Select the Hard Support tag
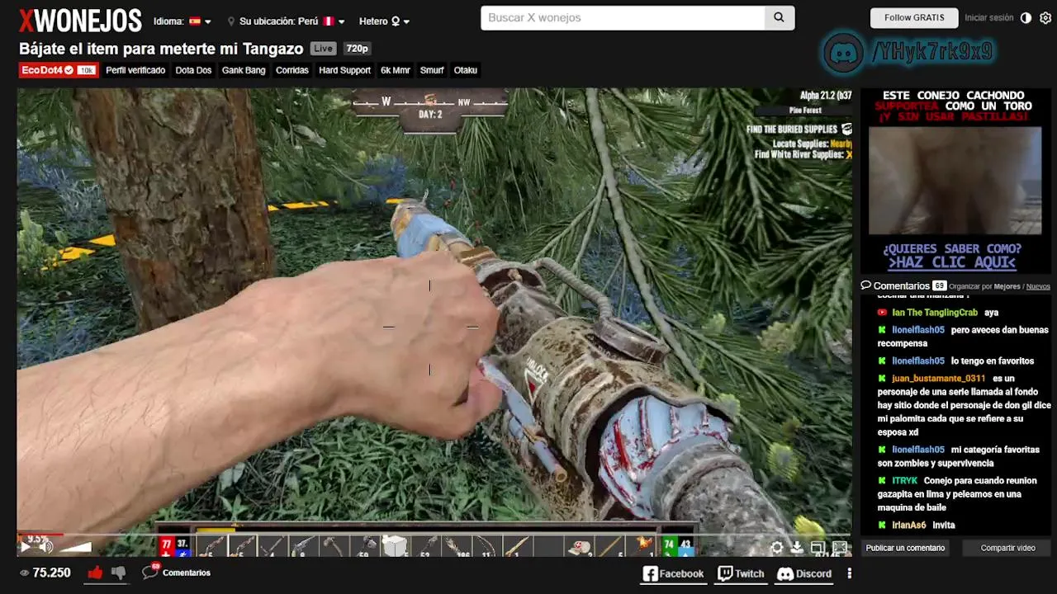 (x=344, y=70)
